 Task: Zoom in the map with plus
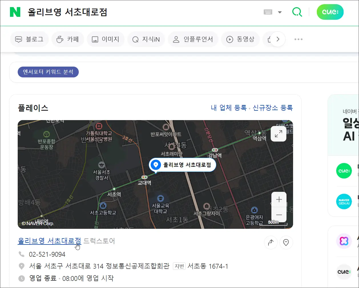point(279,199)
